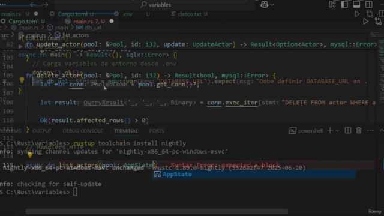Open changes icon in the datos.txt tab row

point(370,14)
